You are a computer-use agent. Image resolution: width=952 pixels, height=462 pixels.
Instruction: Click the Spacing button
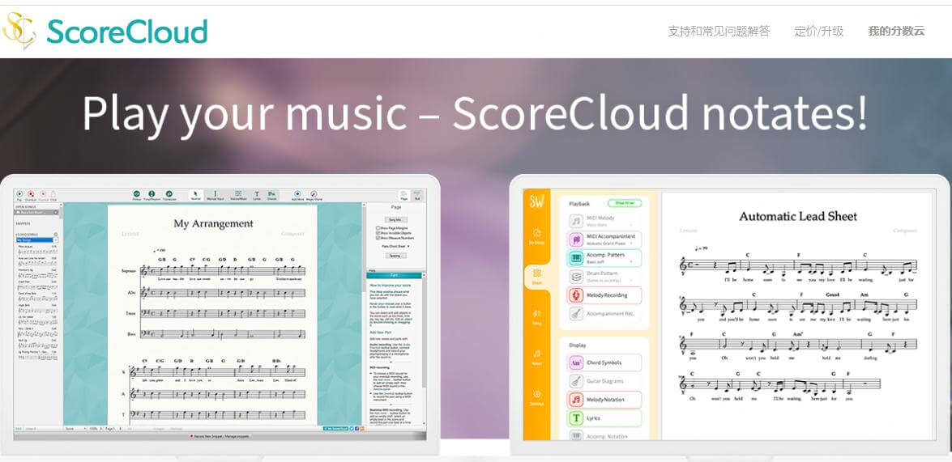point(396,256)
